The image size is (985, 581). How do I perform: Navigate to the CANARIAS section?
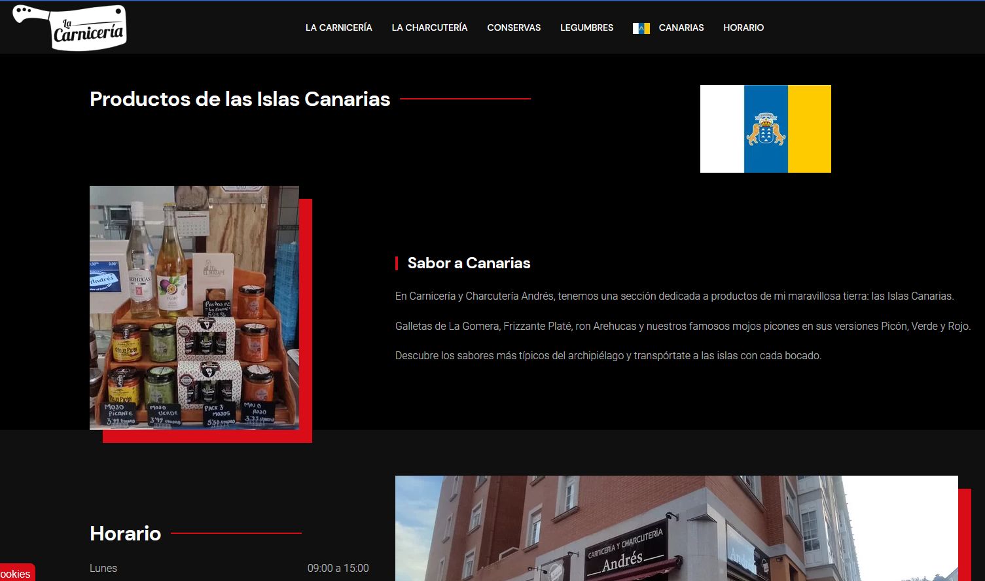[x=681, y=27]
